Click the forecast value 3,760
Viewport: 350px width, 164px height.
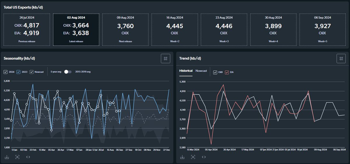coord(125,26)
